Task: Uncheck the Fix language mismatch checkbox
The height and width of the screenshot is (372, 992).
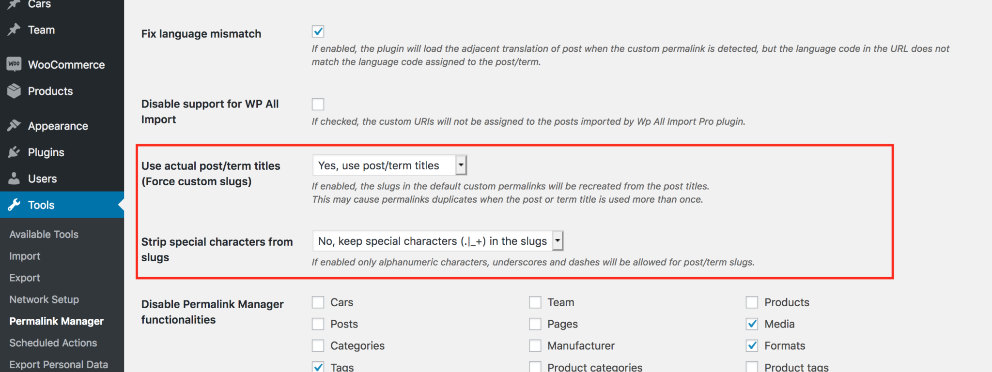Action: [318, 31]
